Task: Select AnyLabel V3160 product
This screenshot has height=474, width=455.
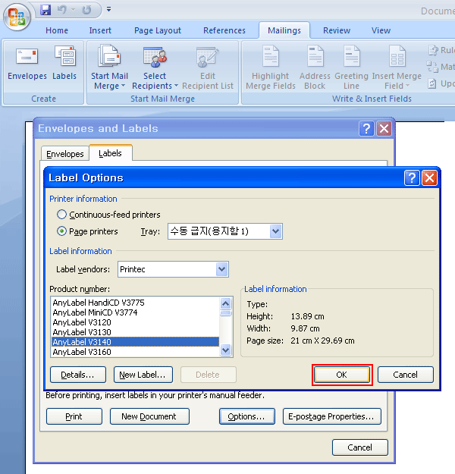Action: click(135, 352)
